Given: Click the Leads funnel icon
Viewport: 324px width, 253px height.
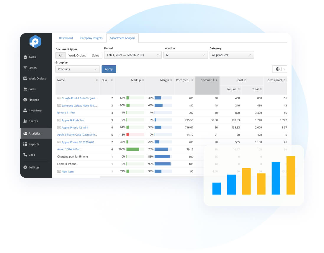Looking at the screenshot, I should click(x=25, y=68).
